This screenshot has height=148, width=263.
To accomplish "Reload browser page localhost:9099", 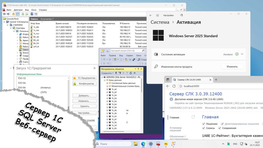I will 174,86.
